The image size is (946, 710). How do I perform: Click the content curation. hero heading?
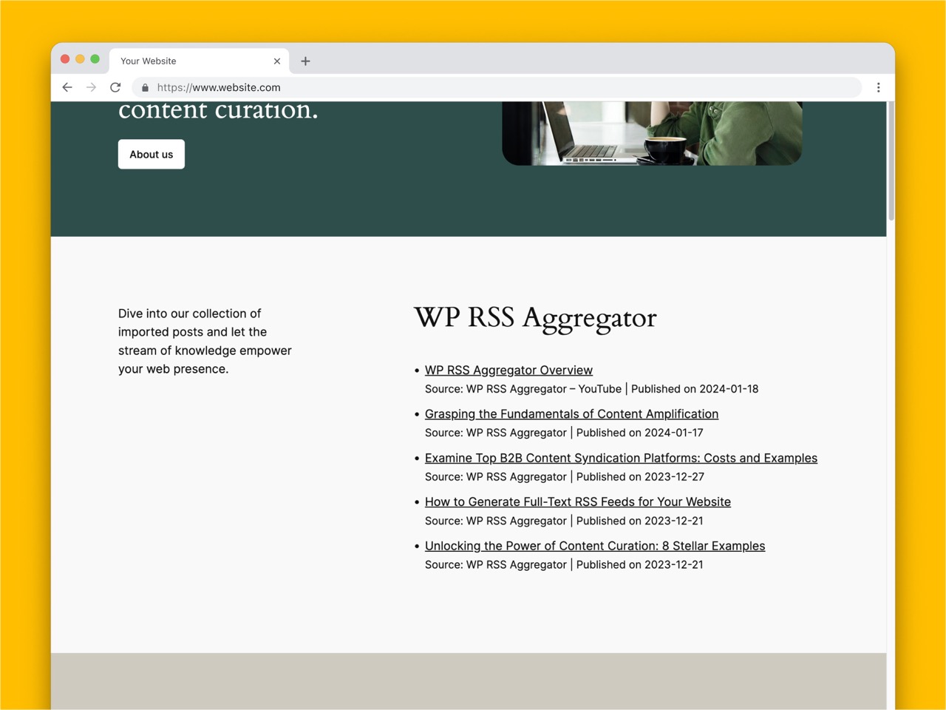click(218, 111)
